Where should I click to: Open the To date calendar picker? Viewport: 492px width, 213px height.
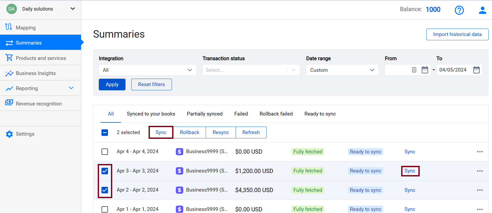click(476, 70)
